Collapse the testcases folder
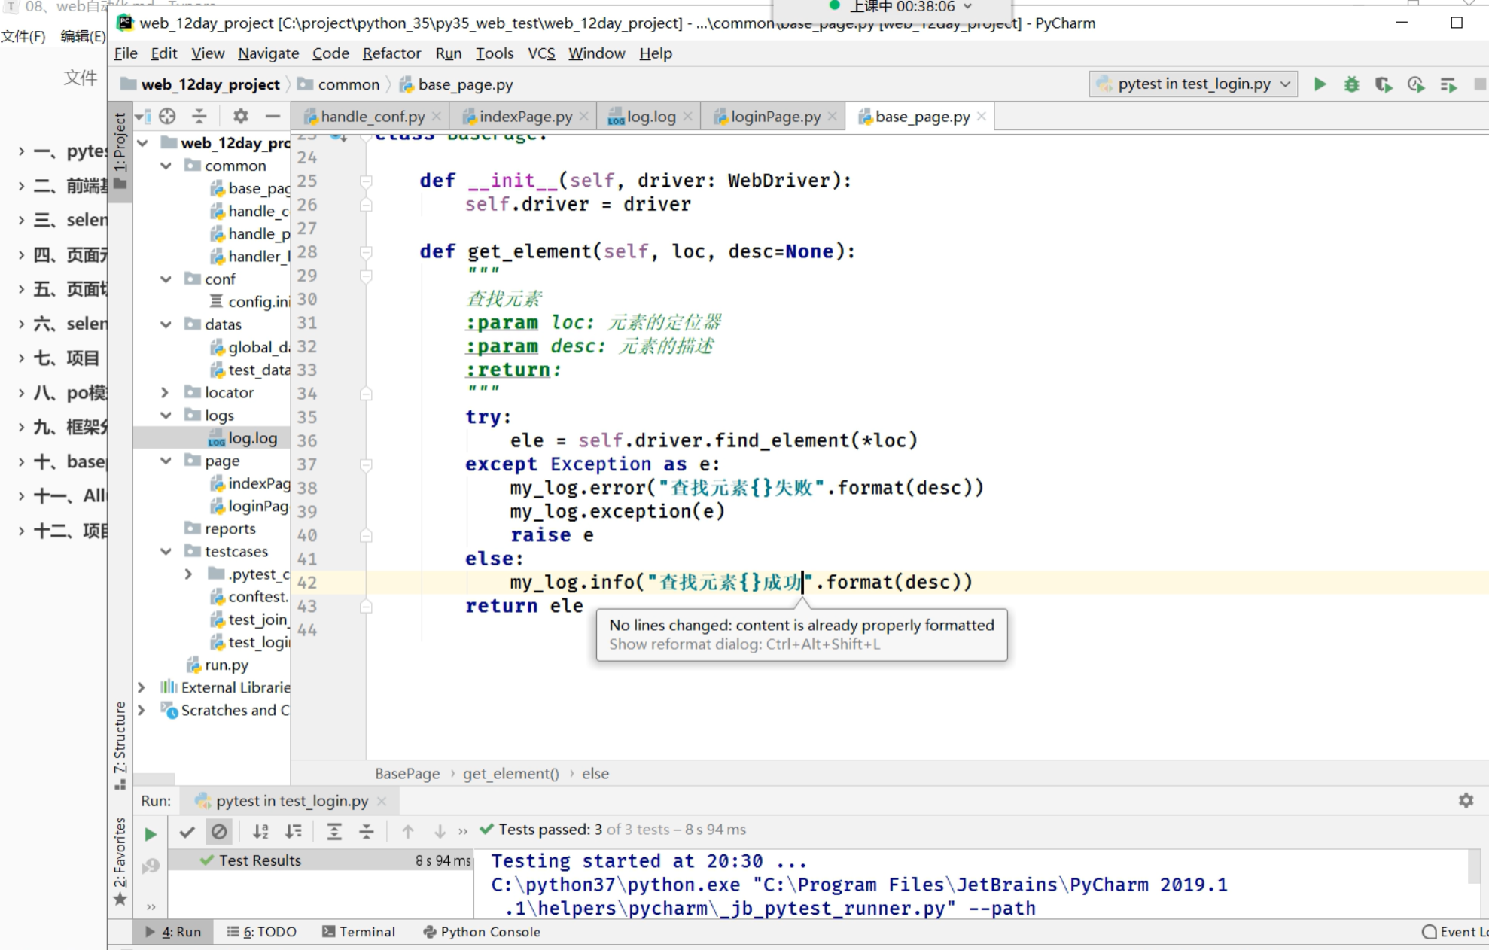 (x=165, y=551)
